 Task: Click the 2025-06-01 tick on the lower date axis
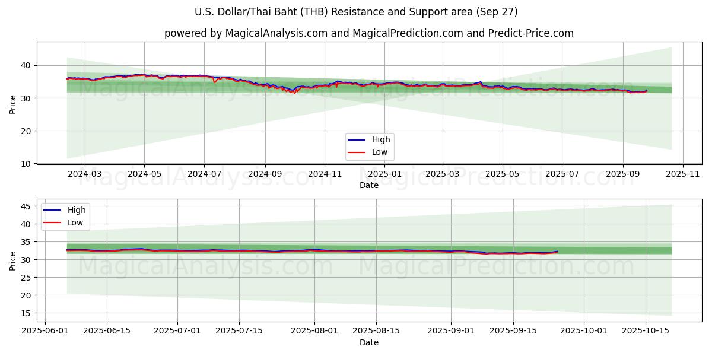click(x=46, y=331)
